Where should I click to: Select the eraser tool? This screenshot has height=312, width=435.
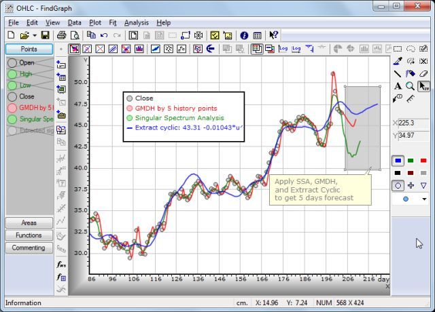[423, 74]
